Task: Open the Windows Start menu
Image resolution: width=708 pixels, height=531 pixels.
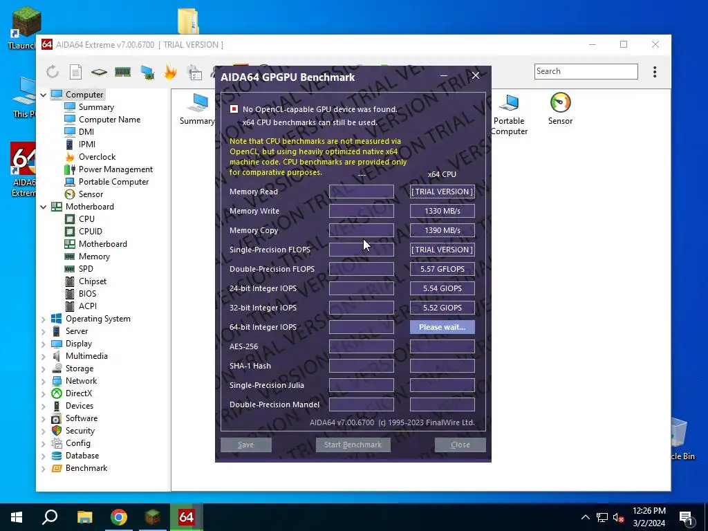Action: click(x=17, y=517)
